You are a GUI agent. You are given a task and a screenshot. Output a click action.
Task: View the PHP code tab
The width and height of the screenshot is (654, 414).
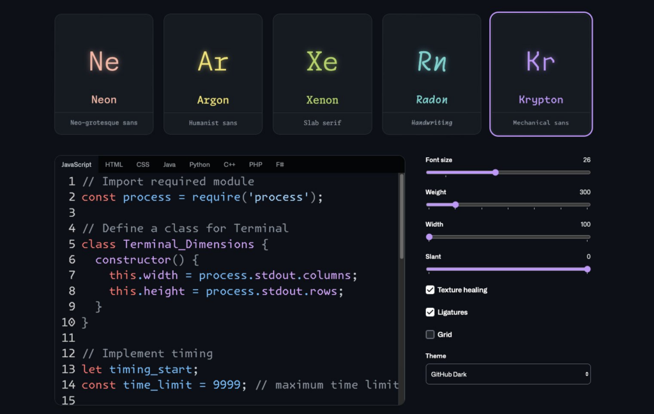[255, 165]
